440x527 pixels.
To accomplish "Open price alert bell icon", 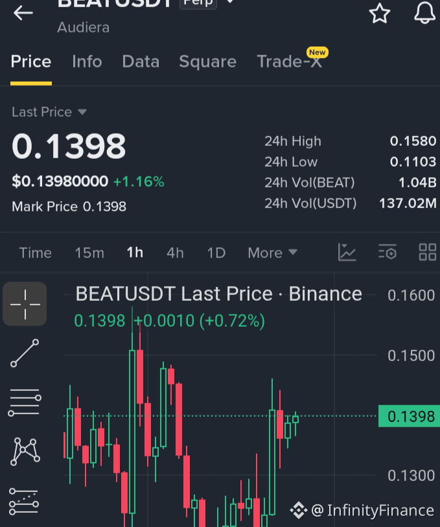I will 424,13.
